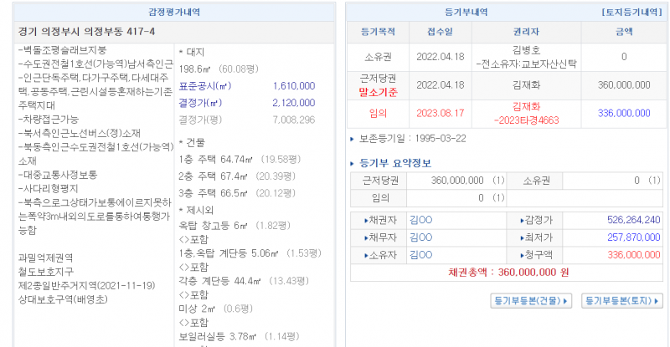This screenshot has height=347, width=670.
Task: Click the 금액 column header
Action: point(624,32)
